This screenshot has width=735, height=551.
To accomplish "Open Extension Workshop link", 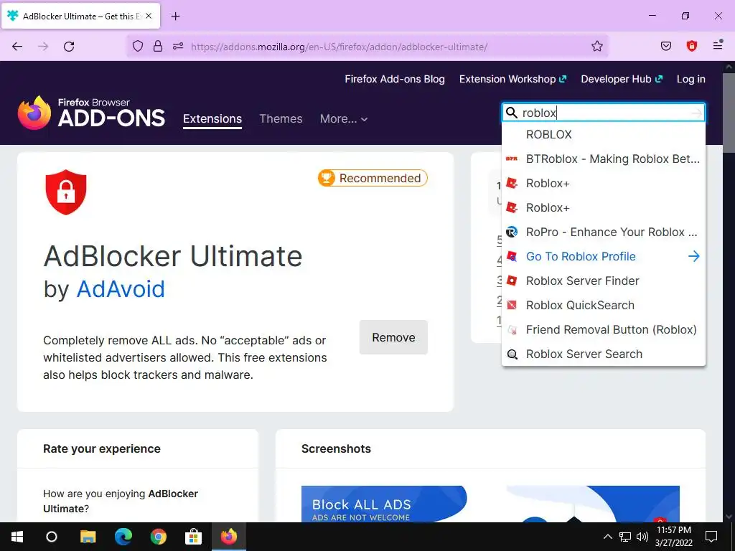I will click(512, 79).
